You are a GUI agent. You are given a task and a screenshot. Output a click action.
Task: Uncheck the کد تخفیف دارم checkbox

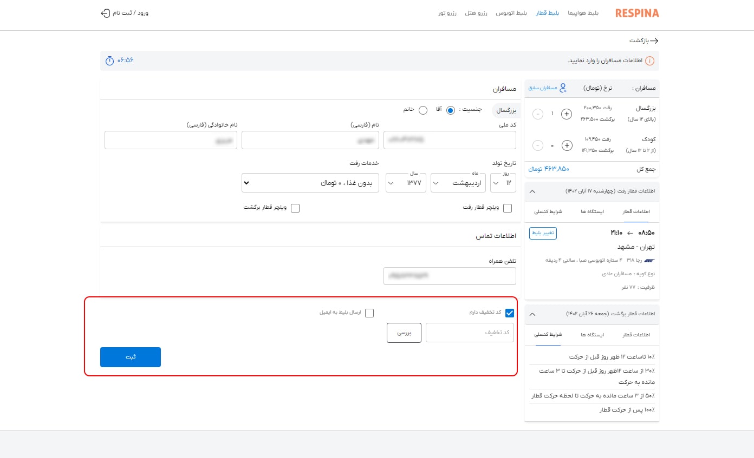pyautogui.click(x=509, y=313)
